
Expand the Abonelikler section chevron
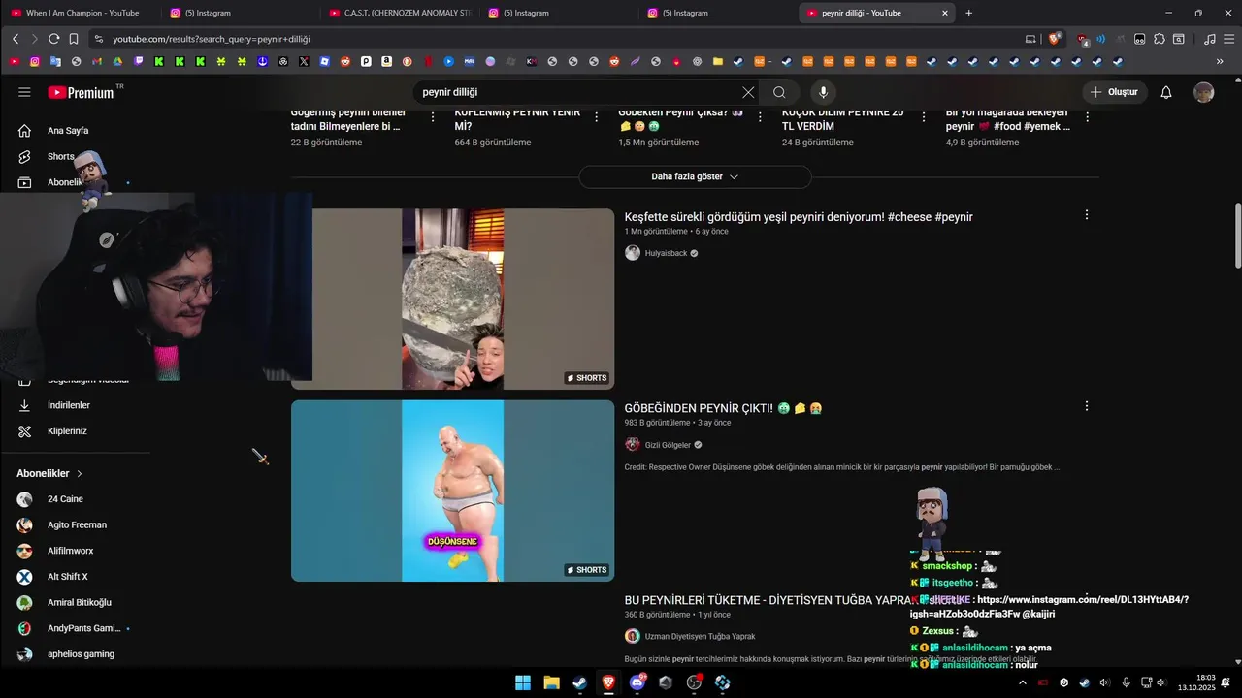(80, 474)
